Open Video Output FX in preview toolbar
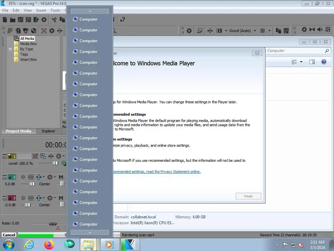The height and width of the screenshot is (251, 334). [x=210, y=31]
